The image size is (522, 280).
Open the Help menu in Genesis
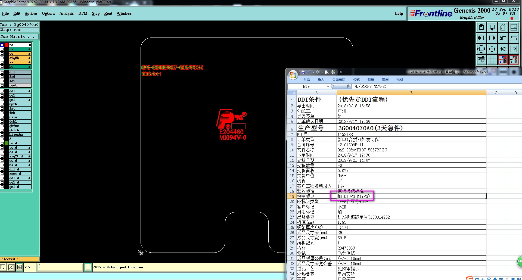(x=399, y=13)
